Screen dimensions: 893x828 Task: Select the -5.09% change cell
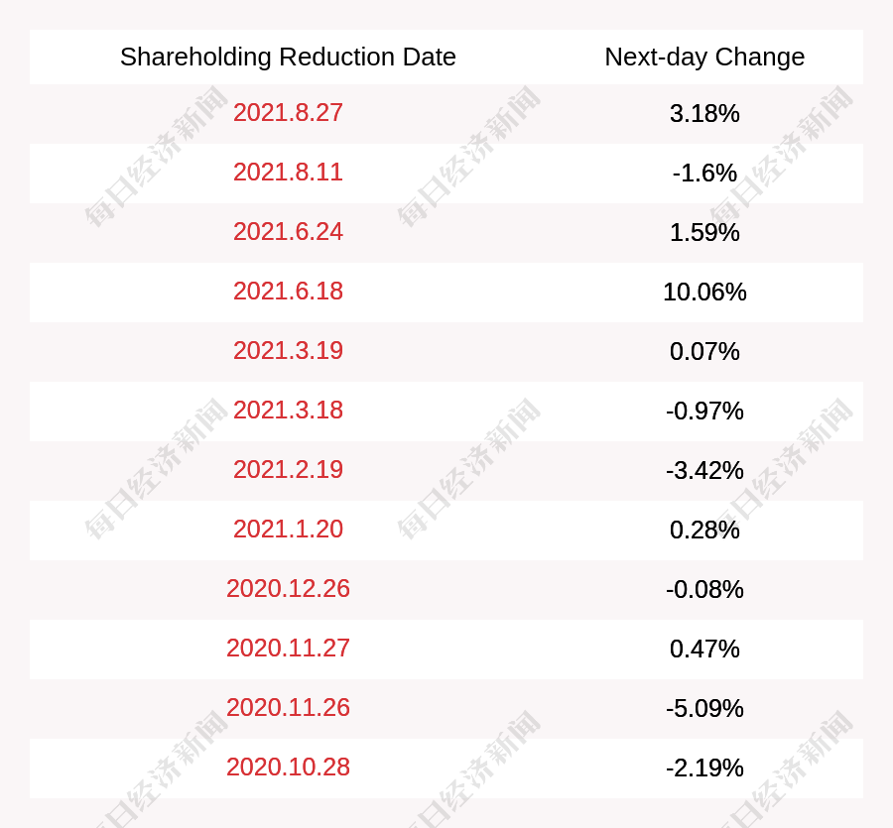(704, 708)
